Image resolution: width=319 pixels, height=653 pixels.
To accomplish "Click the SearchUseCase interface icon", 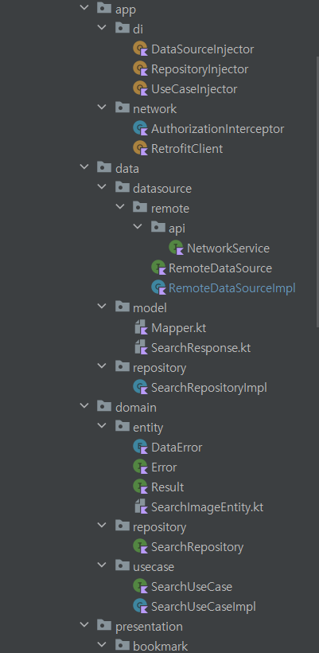I will (141, 587).
